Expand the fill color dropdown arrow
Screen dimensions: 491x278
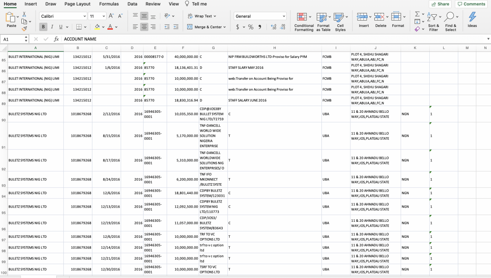tap(103, 27)
